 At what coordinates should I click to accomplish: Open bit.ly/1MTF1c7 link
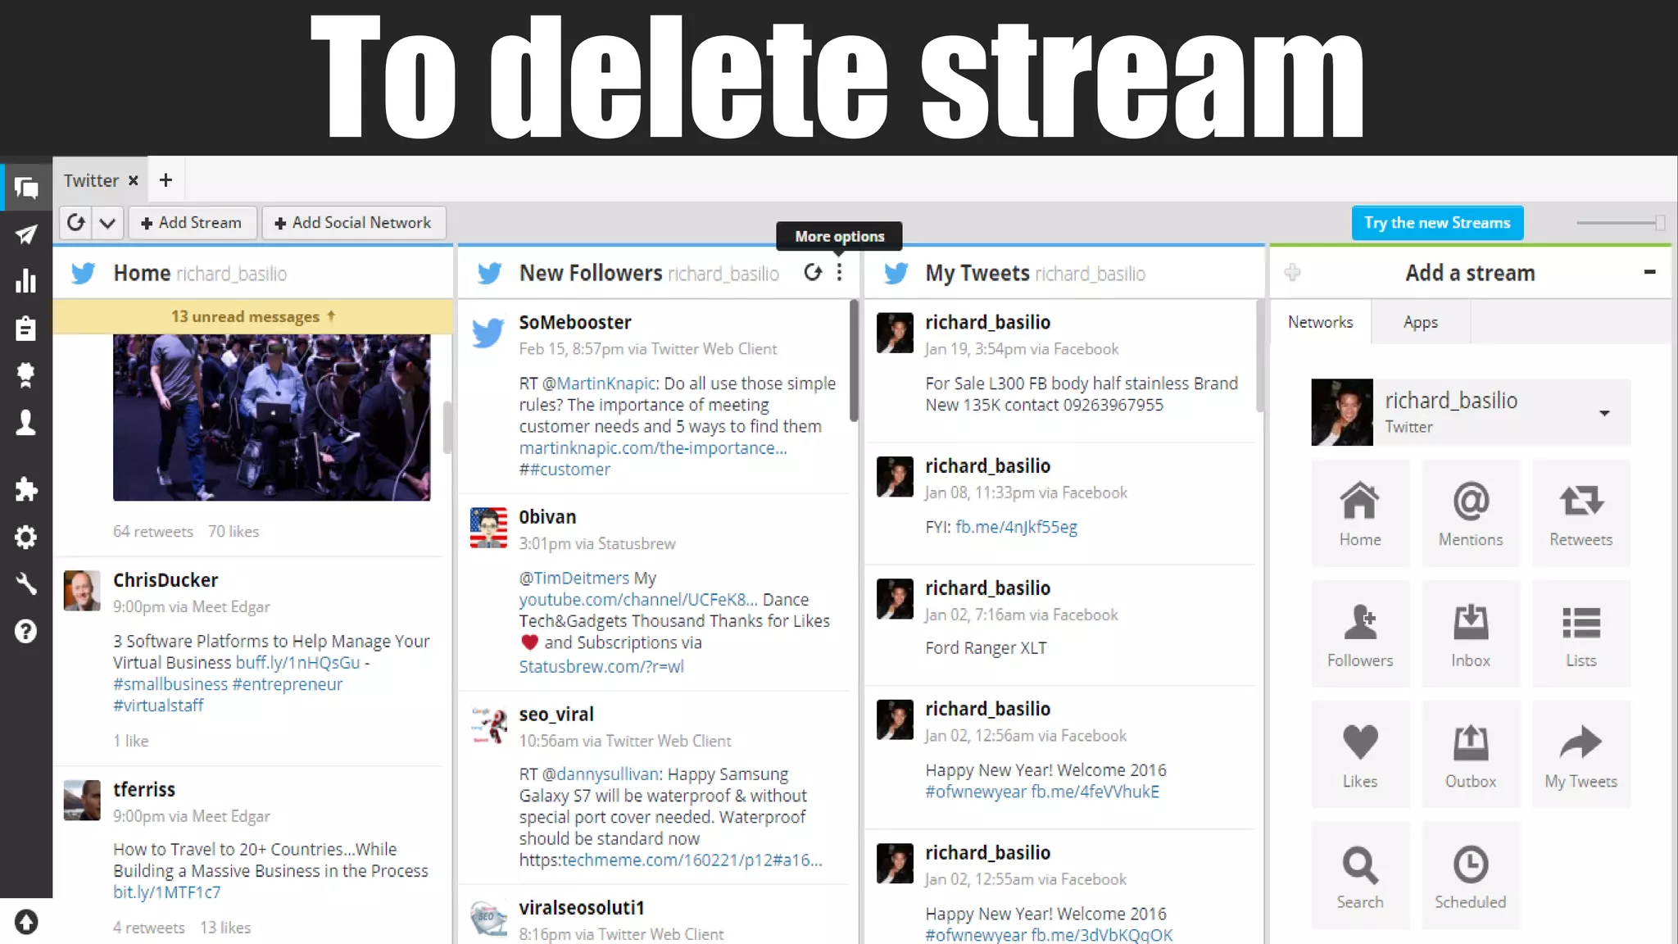pyautogui.click(x=166, y=892)
